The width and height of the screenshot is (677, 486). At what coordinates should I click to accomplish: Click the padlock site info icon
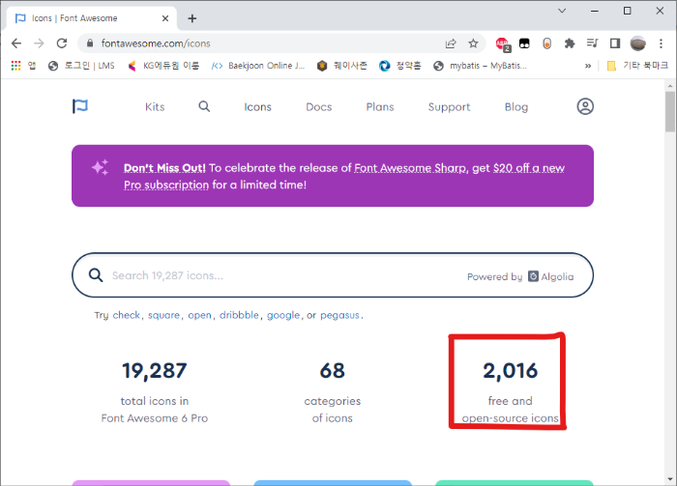click(90, 43)
